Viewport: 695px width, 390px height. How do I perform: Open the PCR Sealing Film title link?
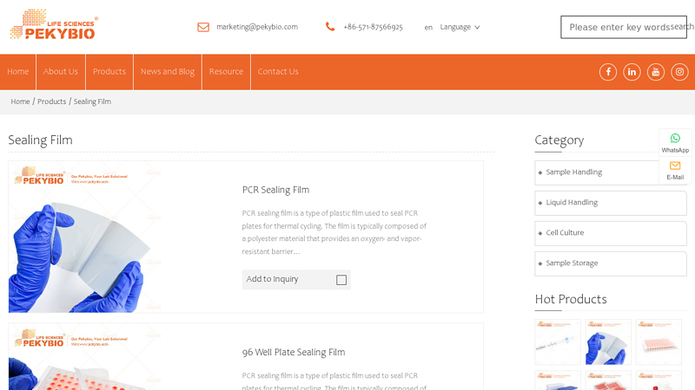pos(275,190)
